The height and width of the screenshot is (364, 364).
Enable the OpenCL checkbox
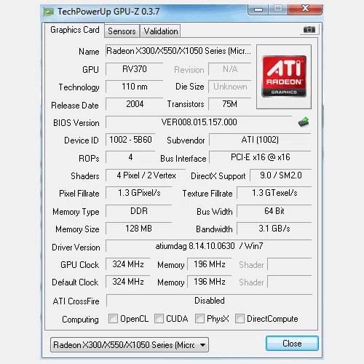[113, 318]
